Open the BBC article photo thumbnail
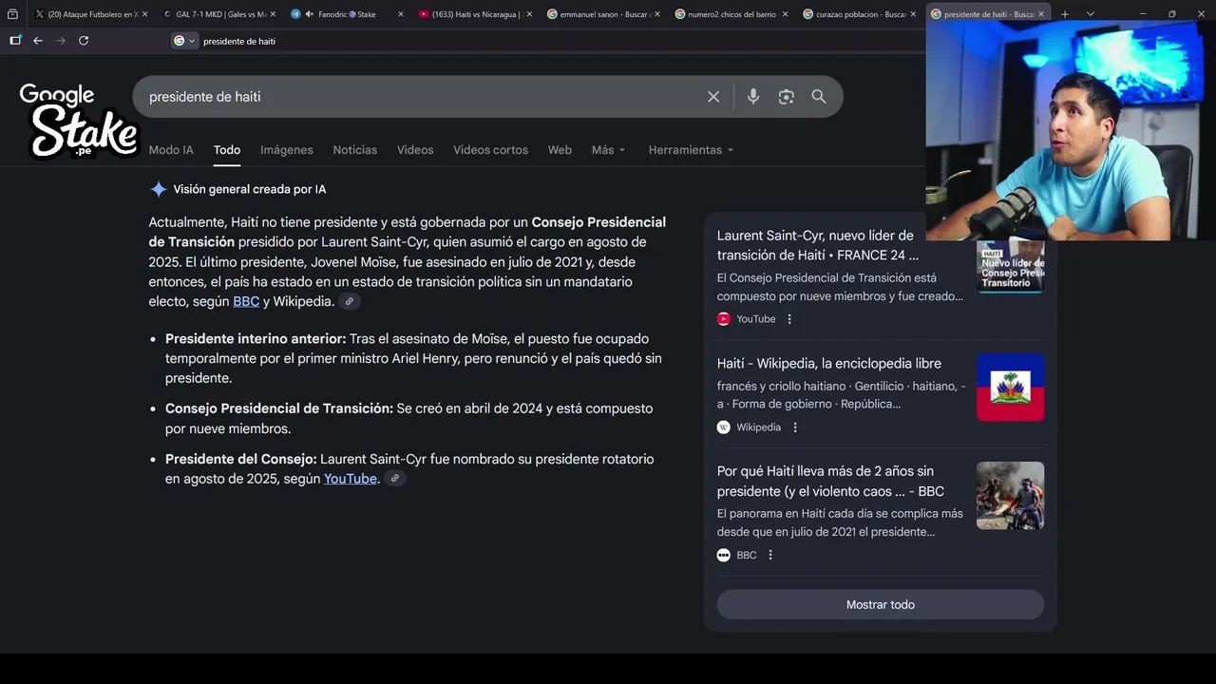The image size is (1216, 684). 1011,496
